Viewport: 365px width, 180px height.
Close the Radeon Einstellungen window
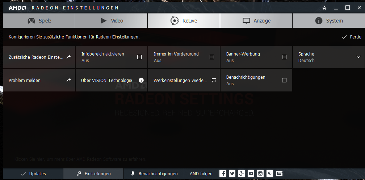[x=359, y=8]
